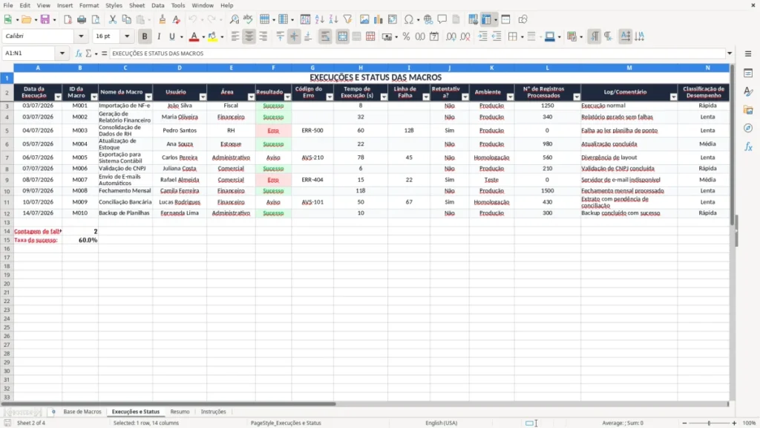Insert a chart
Image resolution: width=760 pixels, height=428 pixels.
tap(379, 19)
